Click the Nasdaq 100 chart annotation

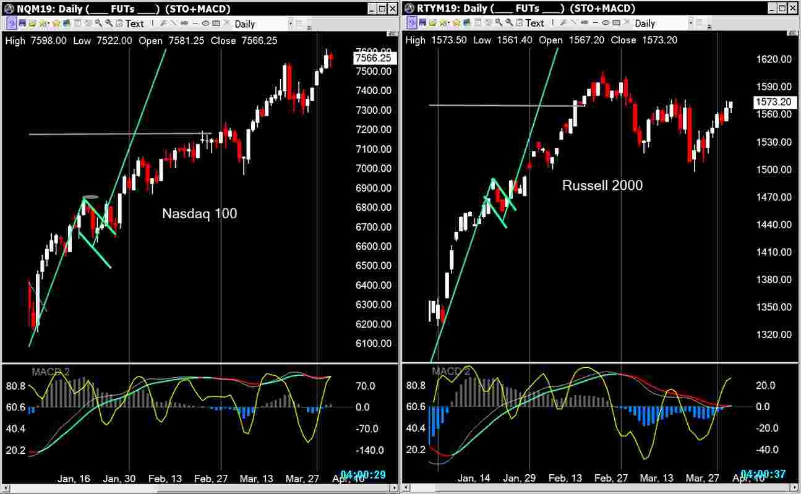(199, 214)
